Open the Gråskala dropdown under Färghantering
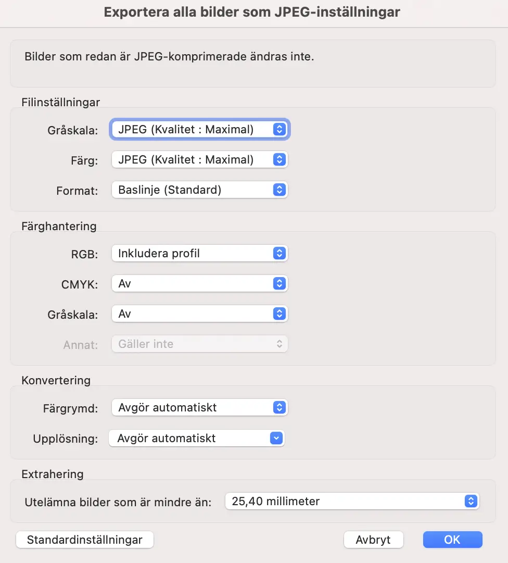508x563 pixels. tap(199, 314)
